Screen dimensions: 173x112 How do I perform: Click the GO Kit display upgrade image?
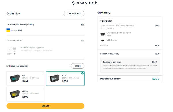[x=12, y=51]
